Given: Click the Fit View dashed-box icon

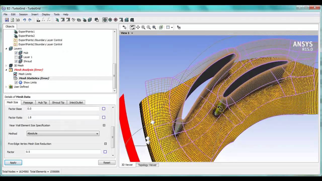Looking at the screenshot, I should [x=161, y=27].
